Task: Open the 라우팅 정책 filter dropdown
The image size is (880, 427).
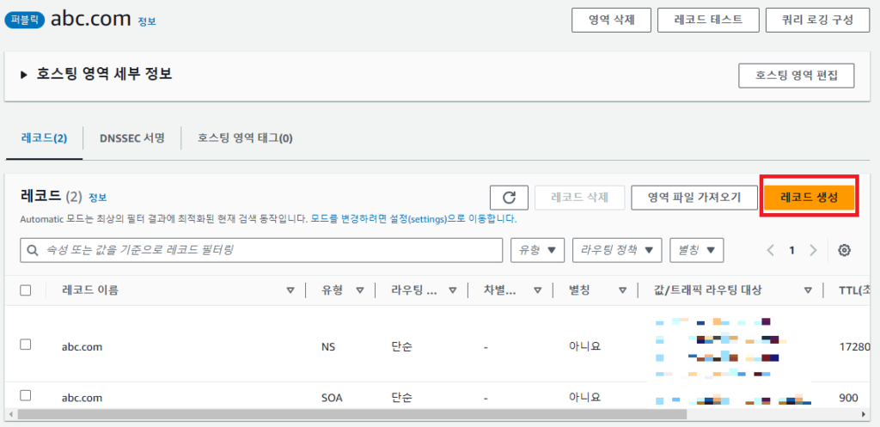Action: coord(617,250)
